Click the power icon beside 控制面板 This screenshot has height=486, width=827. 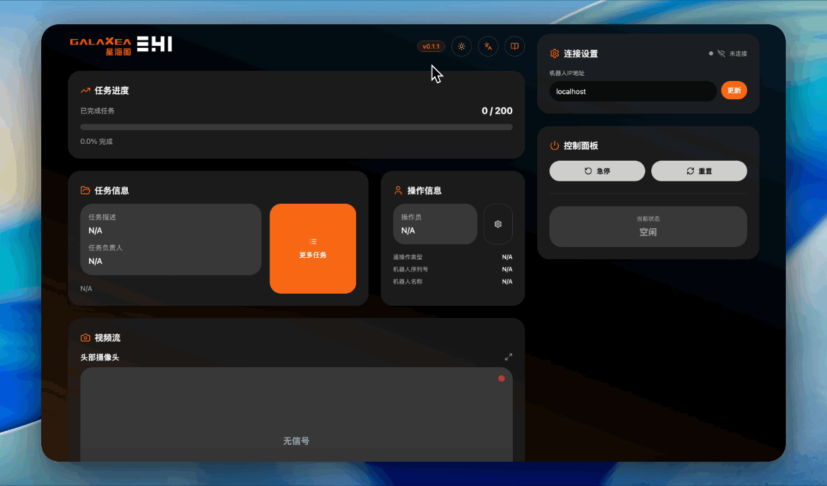[x=555, y=145]
